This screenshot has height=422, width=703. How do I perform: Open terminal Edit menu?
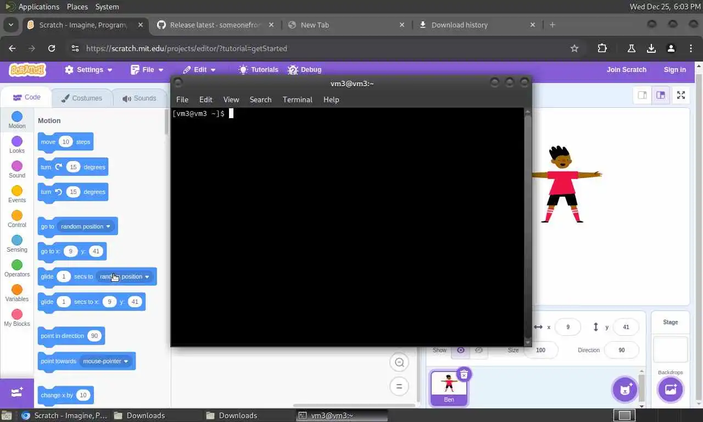[x=206, y=99]
